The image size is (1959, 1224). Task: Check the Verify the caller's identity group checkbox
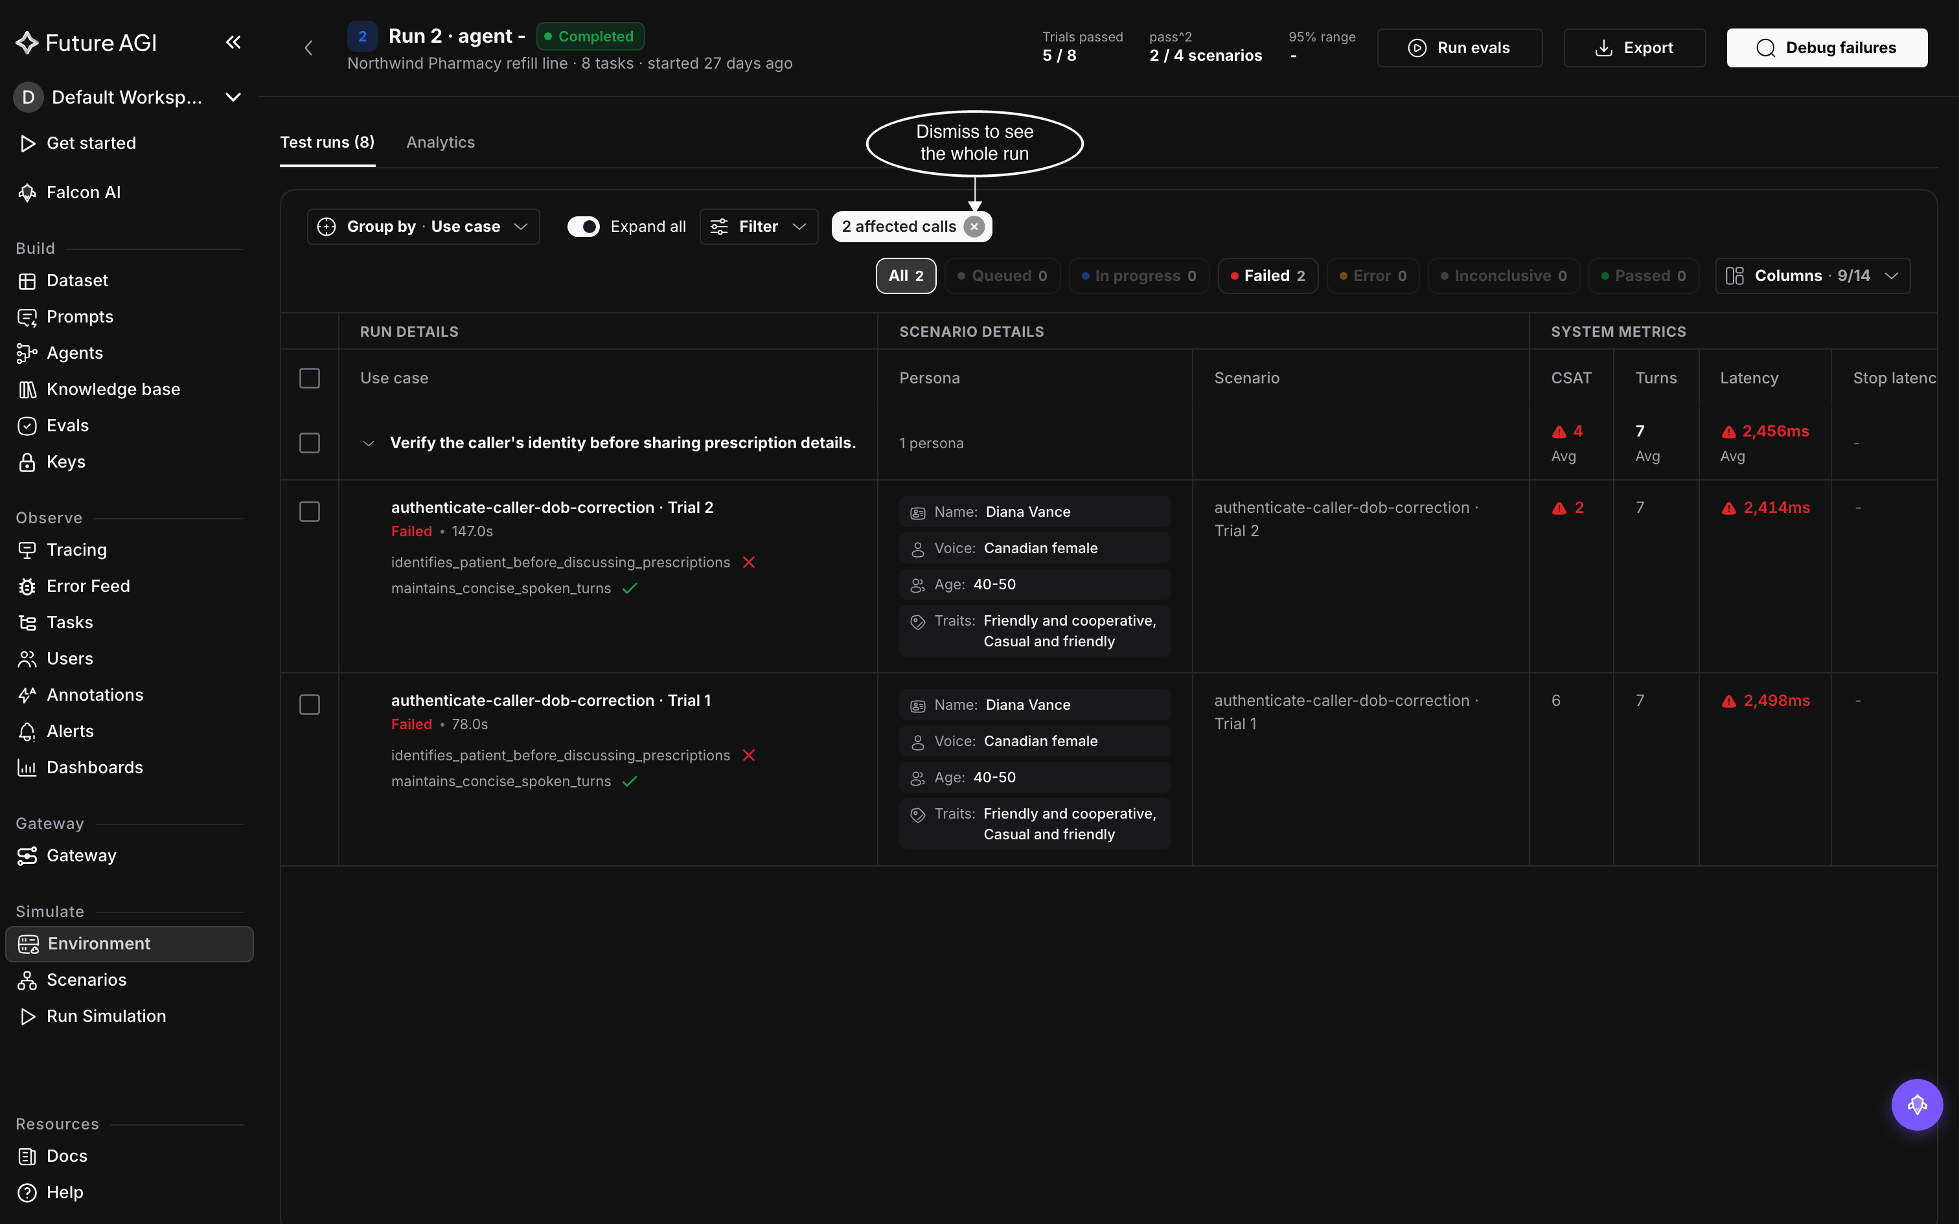[309, 443]
